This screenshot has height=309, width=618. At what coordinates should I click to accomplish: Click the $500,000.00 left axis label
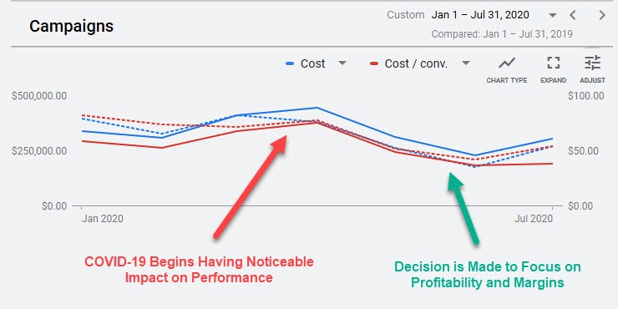click(39, 96)
